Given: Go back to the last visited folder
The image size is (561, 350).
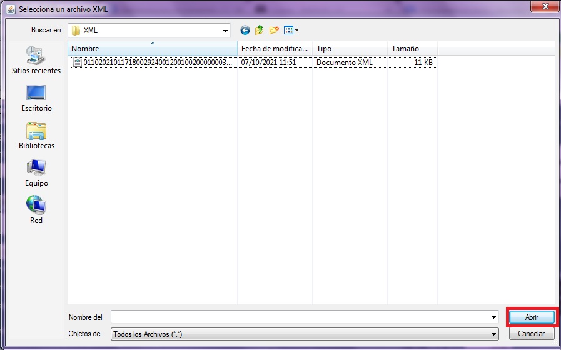Looking at the screenshot, I should 245,30.
